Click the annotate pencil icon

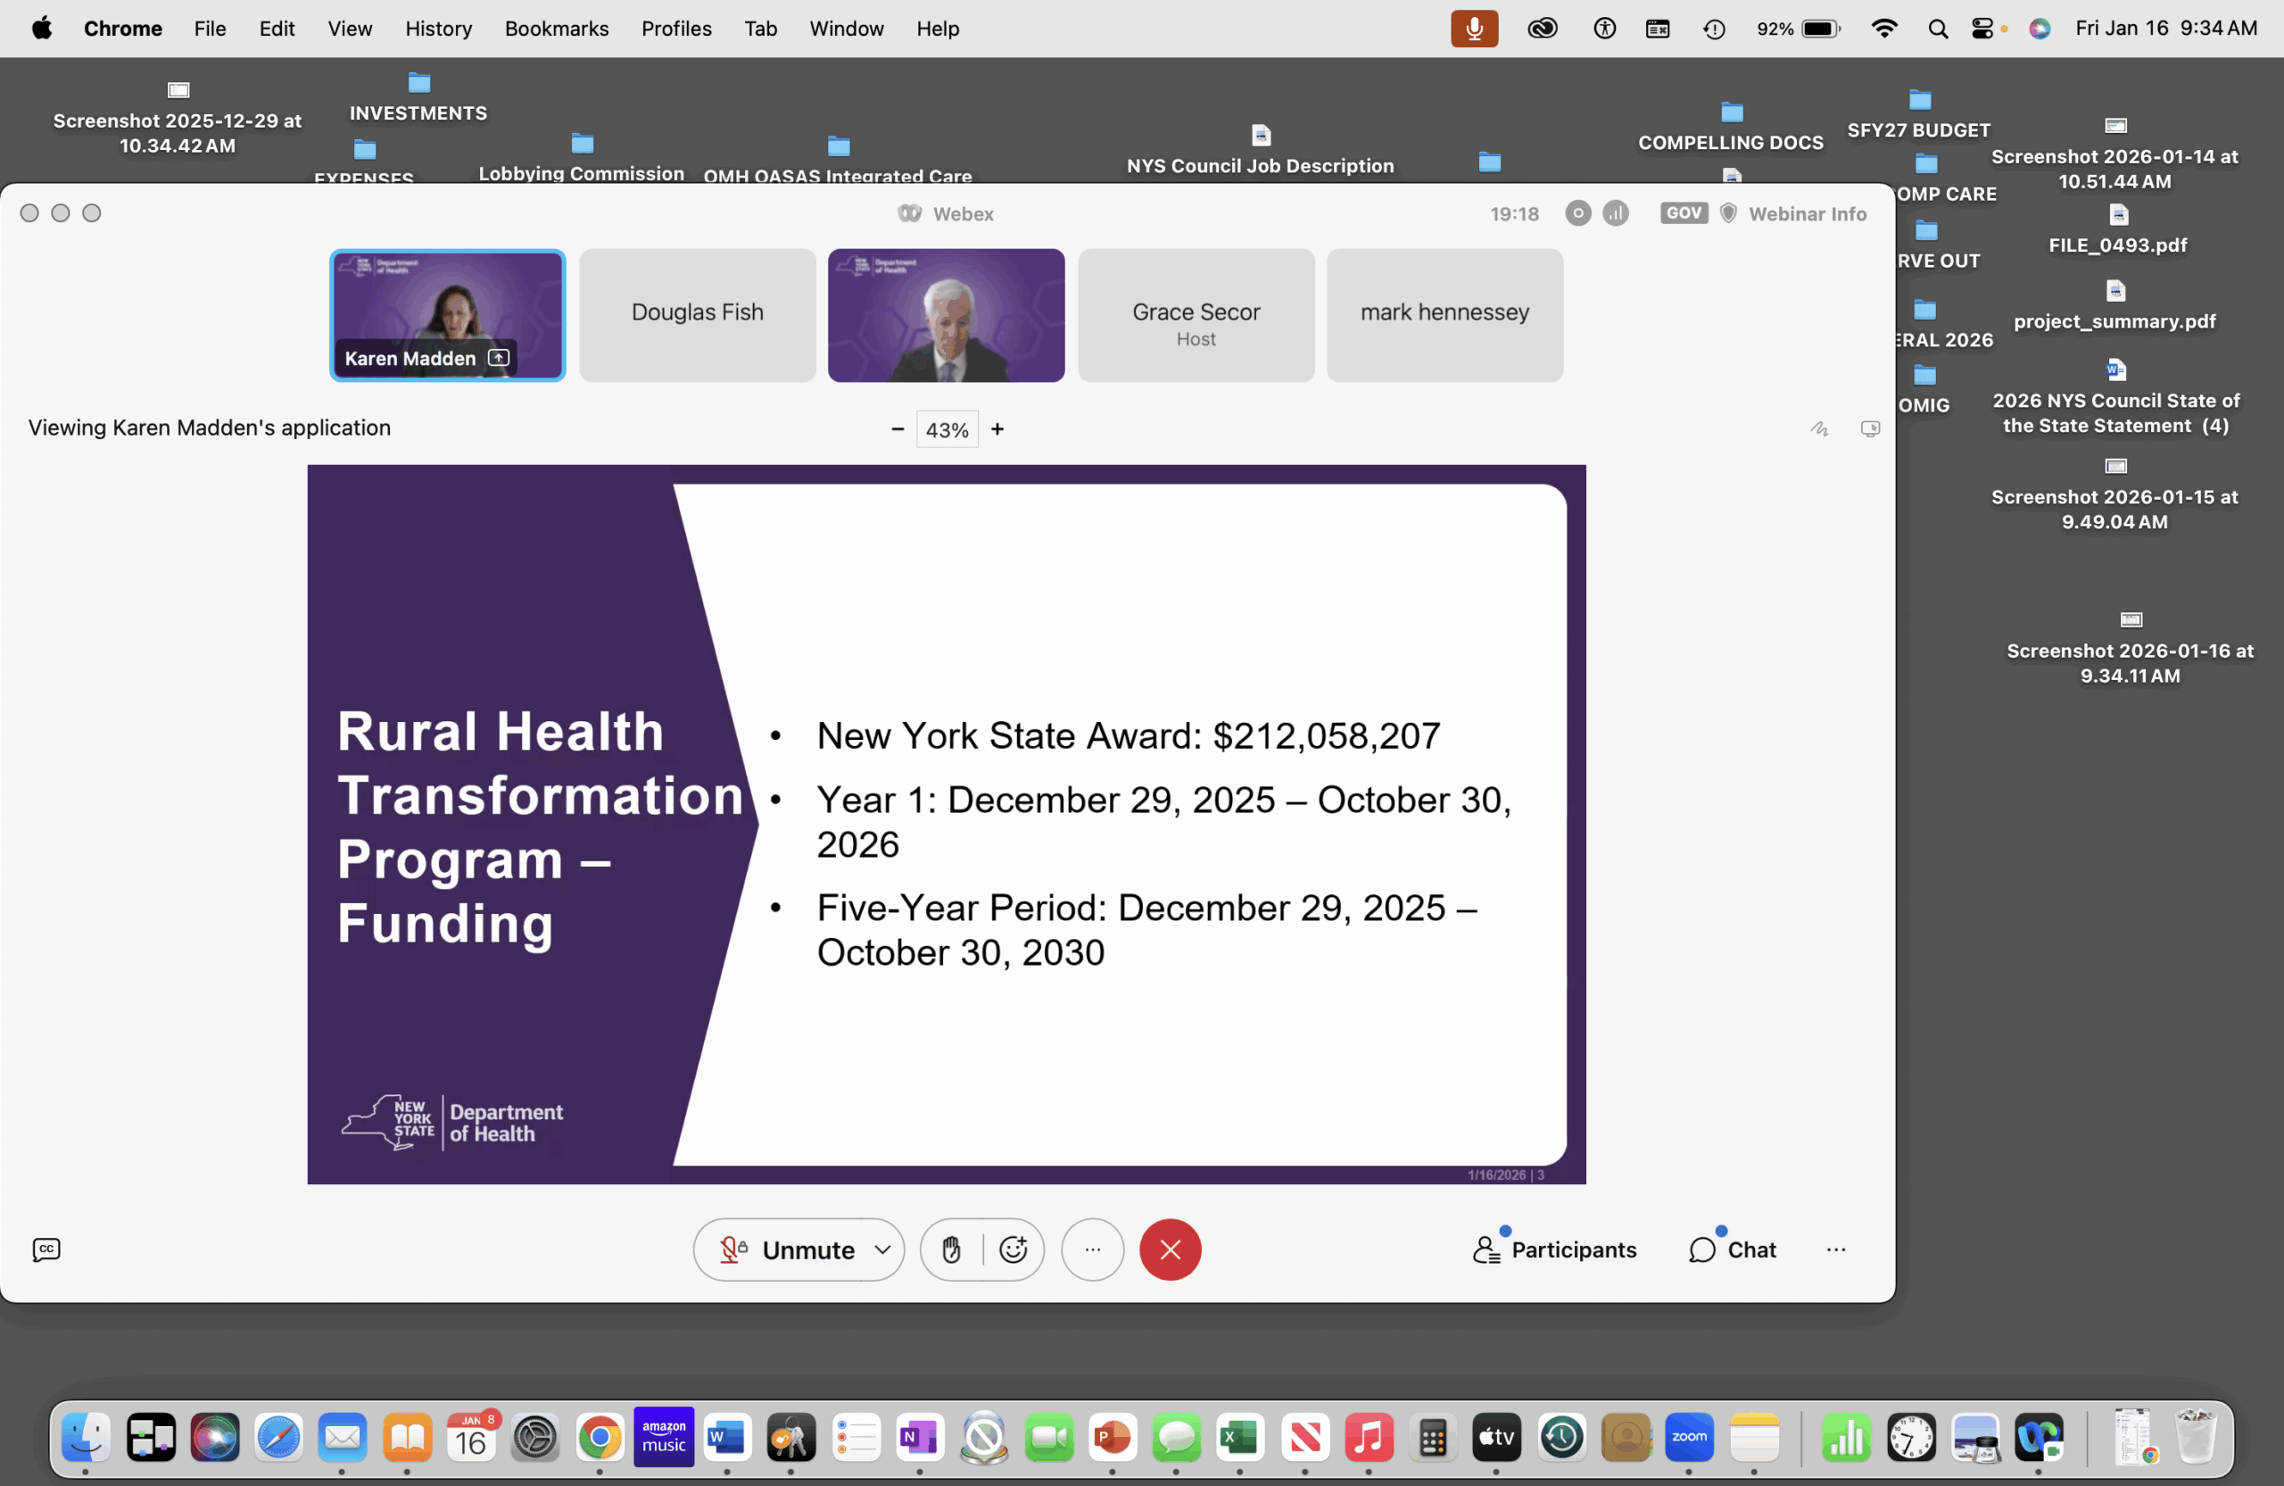pos(1818,428)
